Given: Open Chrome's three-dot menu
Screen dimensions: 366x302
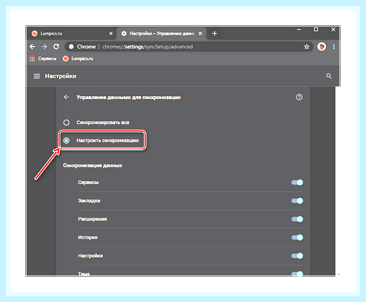Looking at the screenshot, I should (334, 47).
